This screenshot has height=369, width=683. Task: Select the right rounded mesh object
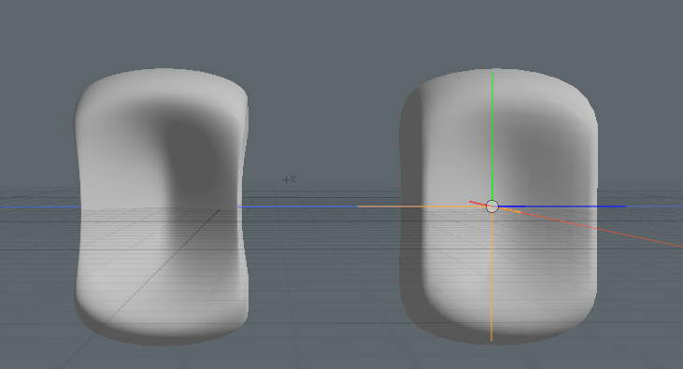[x=499, y=207]
